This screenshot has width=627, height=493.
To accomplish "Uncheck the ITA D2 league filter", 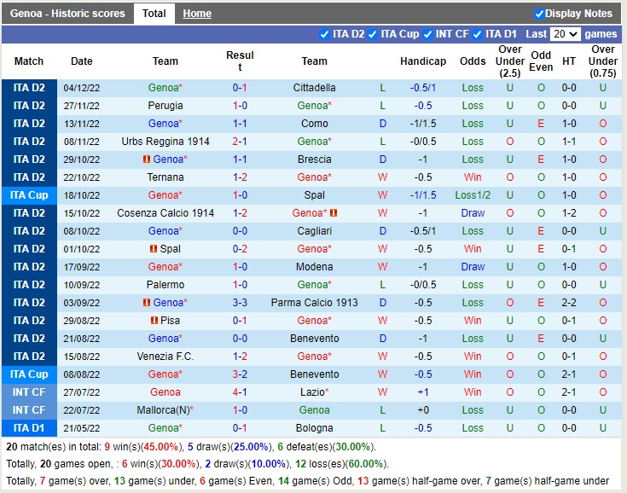I will [324, 34].
